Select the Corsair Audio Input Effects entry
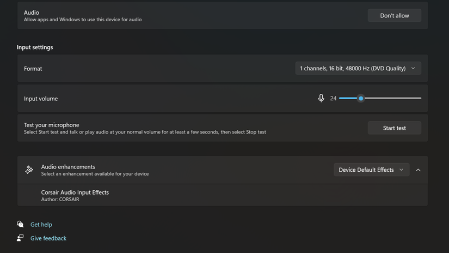 (75, 195)
